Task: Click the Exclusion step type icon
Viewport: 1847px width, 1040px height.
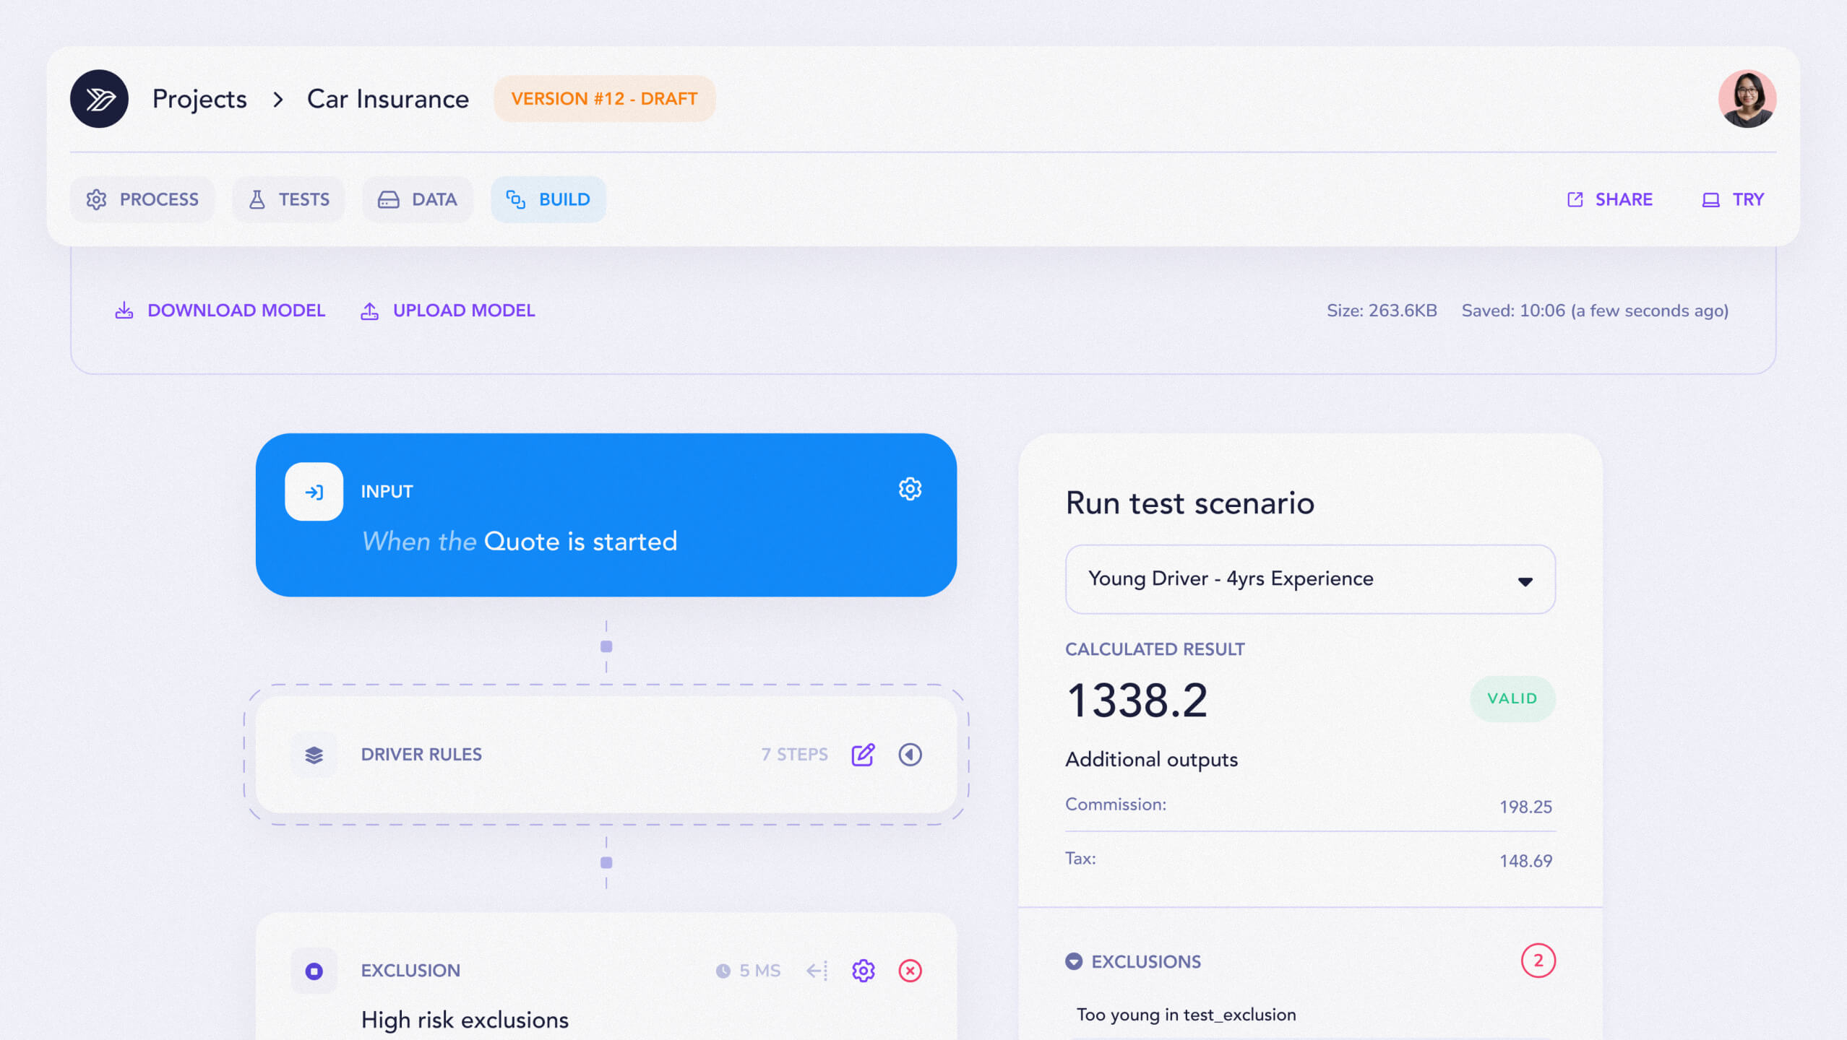Action: point(314,971)
